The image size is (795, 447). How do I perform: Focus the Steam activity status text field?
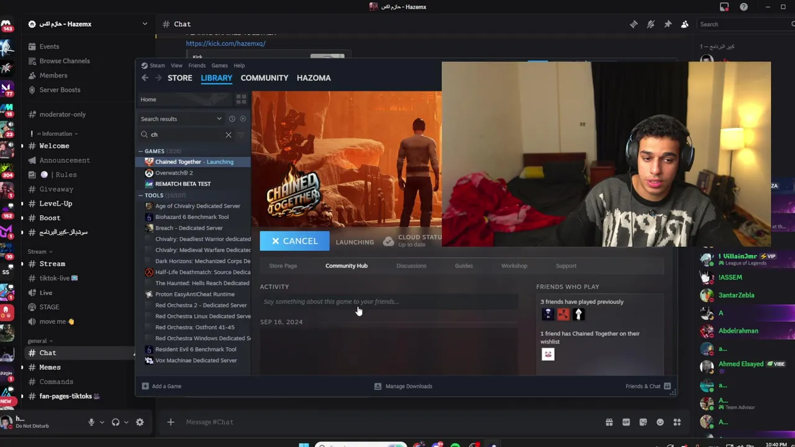(x=389, y=302)
